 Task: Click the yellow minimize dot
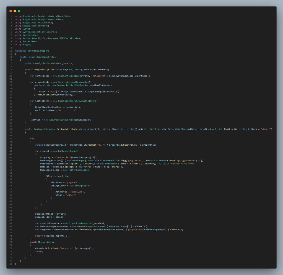(x=15, y=11)
